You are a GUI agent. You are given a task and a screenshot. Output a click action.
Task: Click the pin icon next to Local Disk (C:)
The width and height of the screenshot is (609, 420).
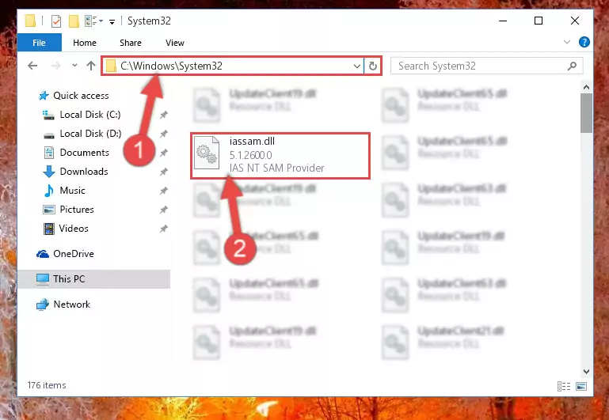pos(163,115)
